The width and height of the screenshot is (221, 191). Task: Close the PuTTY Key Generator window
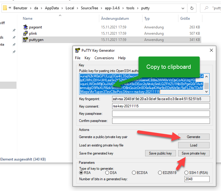tap(211, 50)
